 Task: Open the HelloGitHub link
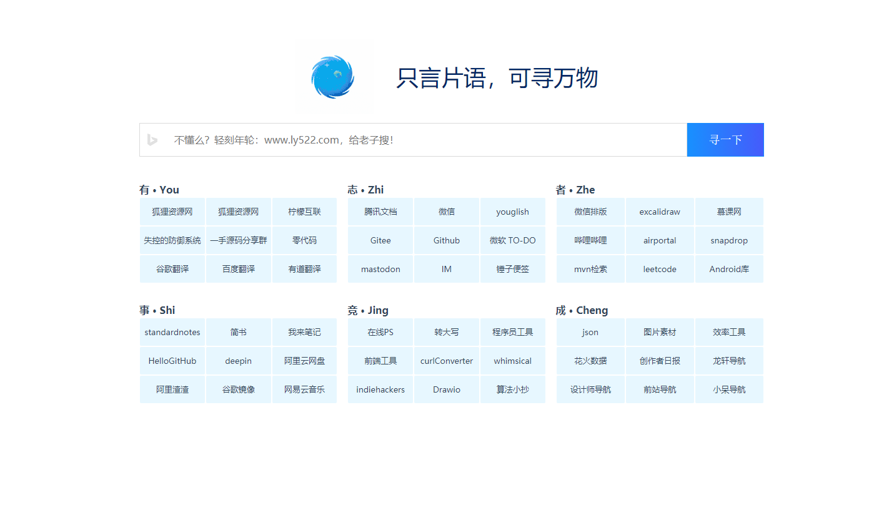point(172,361)
